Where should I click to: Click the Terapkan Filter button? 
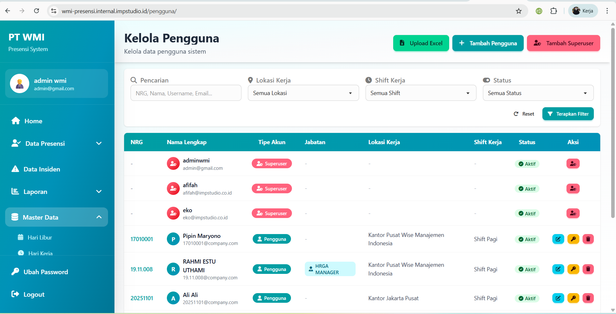(x=568, y=114)
